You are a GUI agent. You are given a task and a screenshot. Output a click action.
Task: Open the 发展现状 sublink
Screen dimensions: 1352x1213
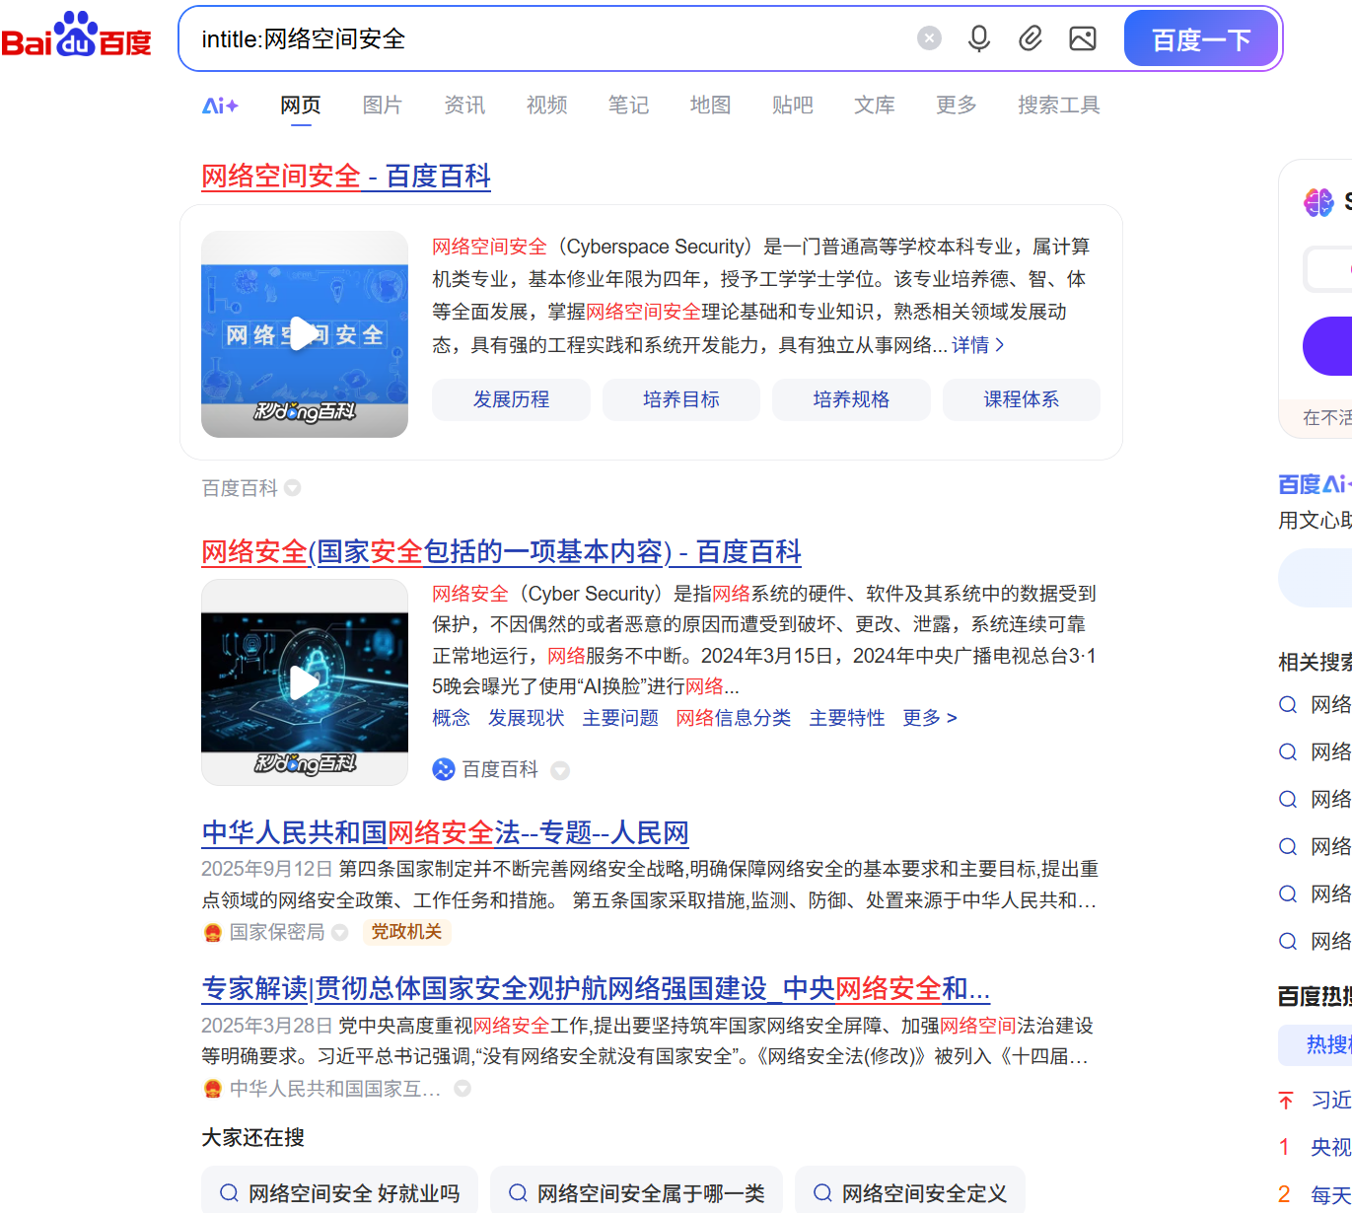pos(526,718)
